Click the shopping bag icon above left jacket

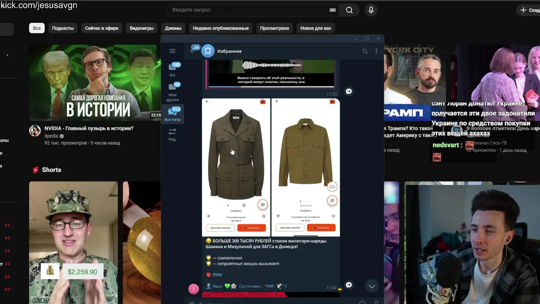263,102
